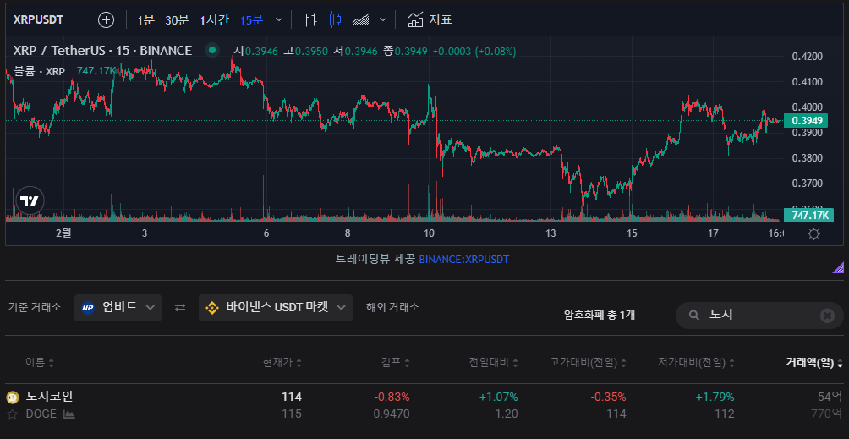Image resolution: width=849 pixels, height=439 pixels.
Task: Open the chart style dropdown arrow
Action: [x=383, y=20]
